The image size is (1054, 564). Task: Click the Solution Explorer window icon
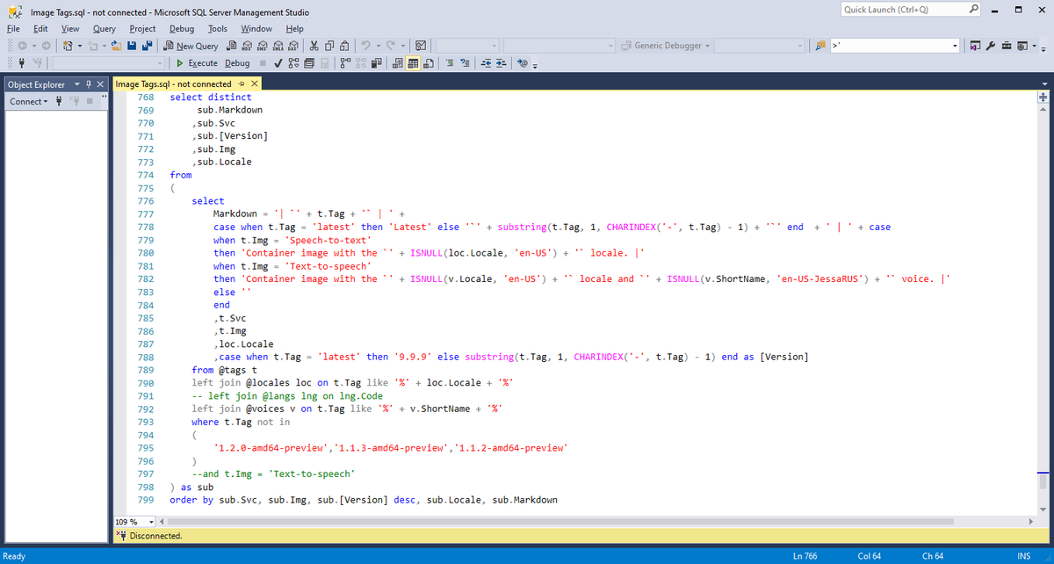[975, 46]
